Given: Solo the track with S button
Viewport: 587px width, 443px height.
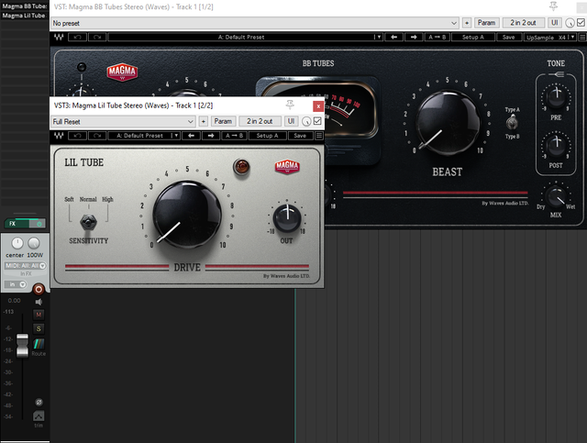Looking at the screenshot, I should click(x=39, y=328).
